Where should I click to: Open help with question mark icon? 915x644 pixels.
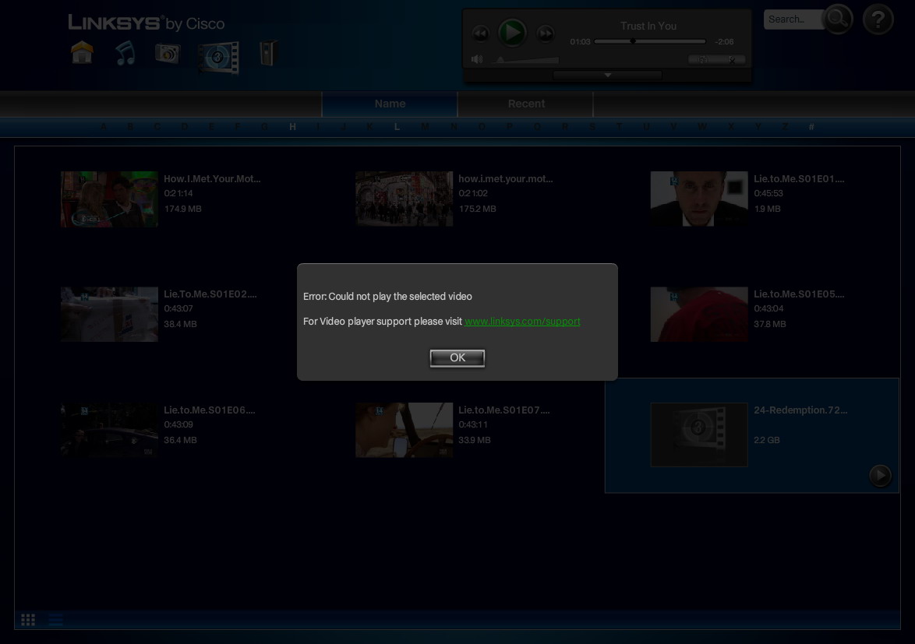878,19
